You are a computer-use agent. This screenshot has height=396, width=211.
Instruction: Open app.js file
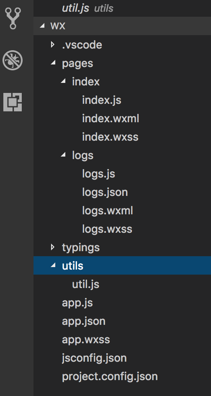tap(77, 303)
